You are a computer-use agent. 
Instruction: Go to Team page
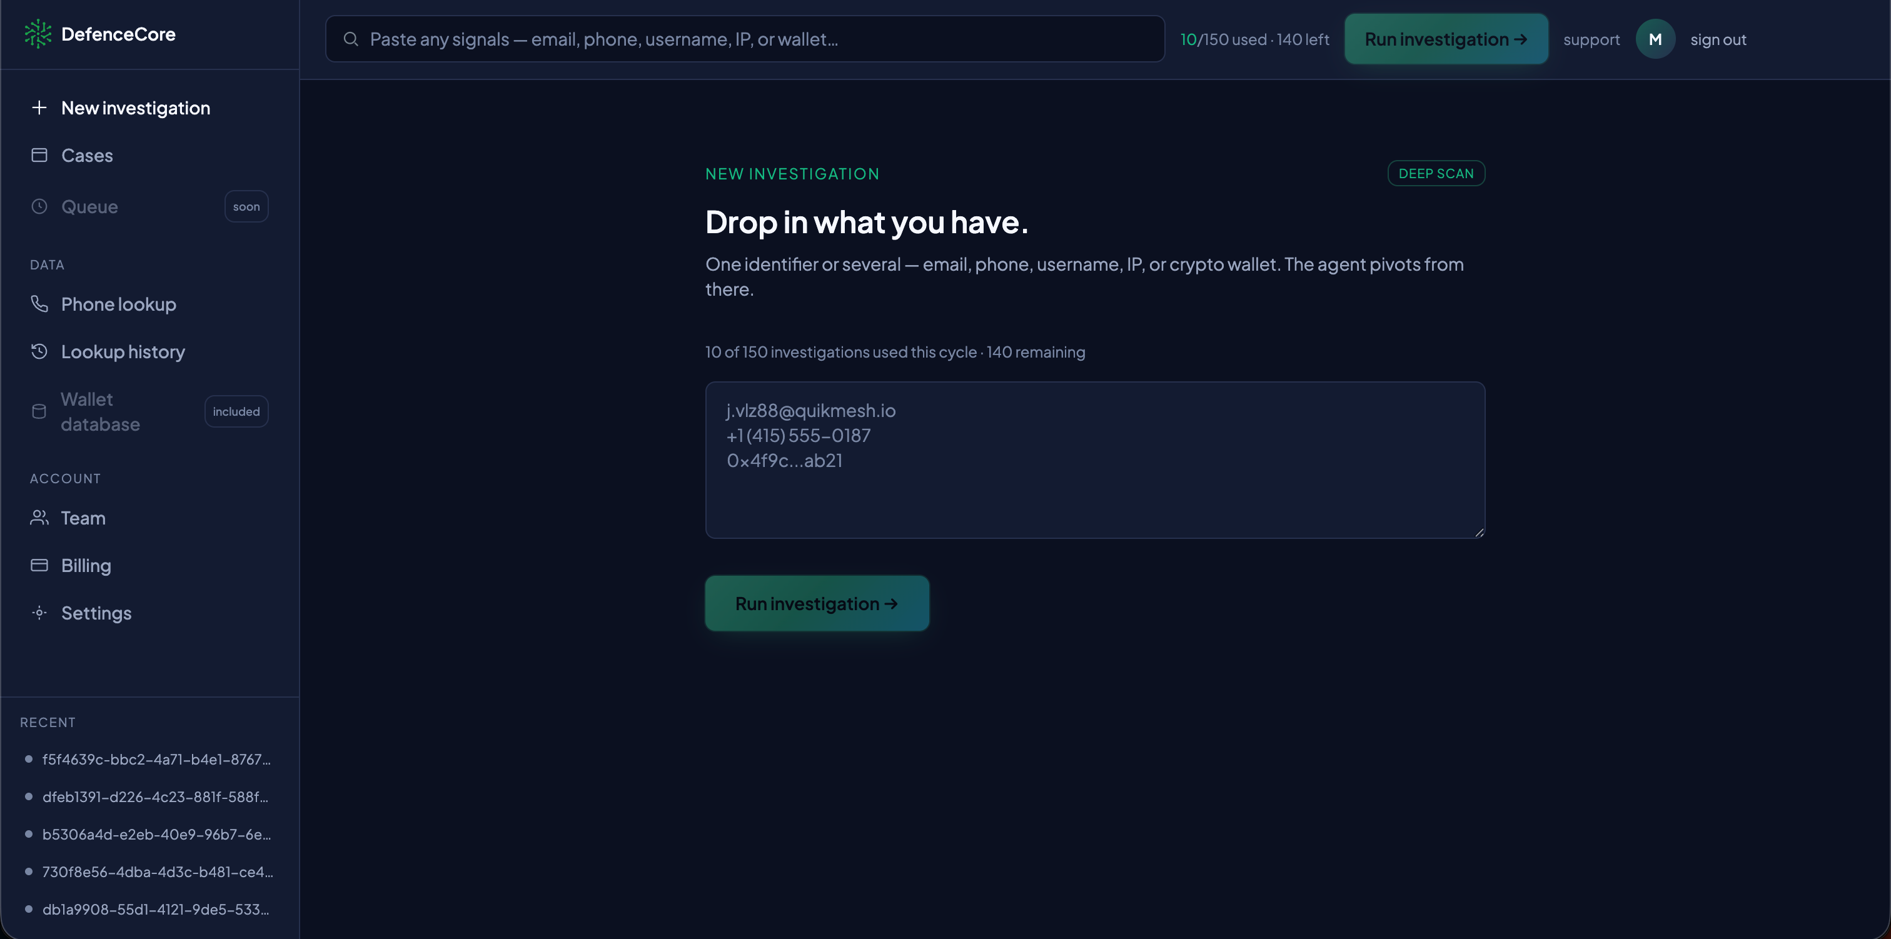coord(149,518)
